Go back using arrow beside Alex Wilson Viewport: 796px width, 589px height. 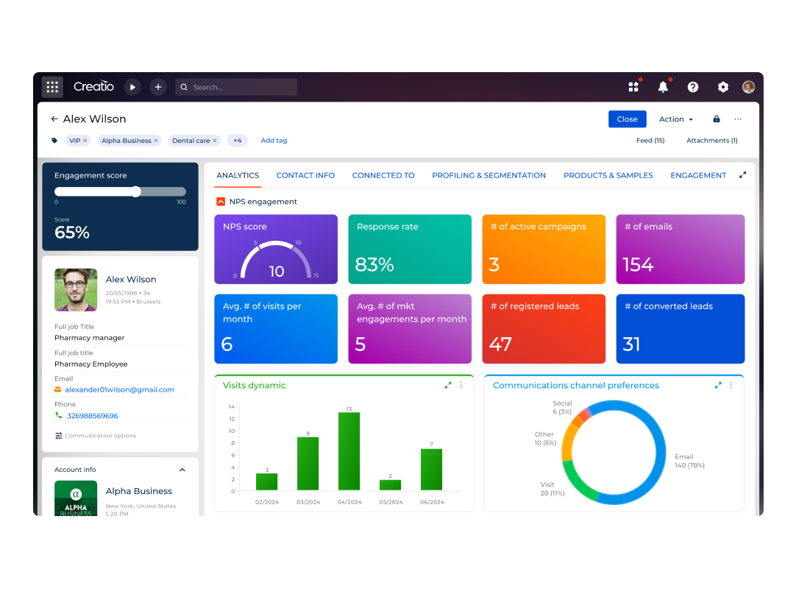coord(54,119)
